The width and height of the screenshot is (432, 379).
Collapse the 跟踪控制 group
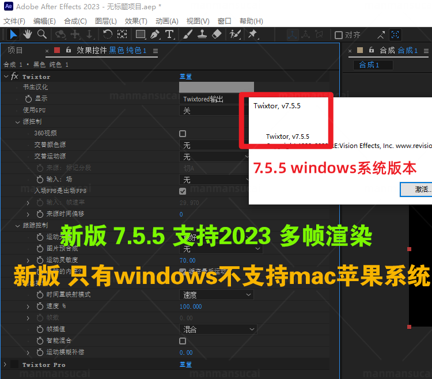(17, 226)
